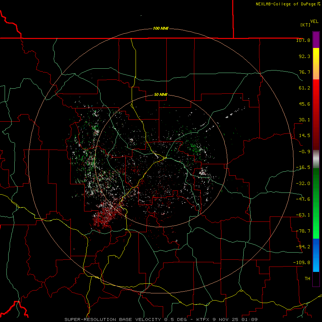Screen dimensions: 322x322
Task: Click the 76.7 legend value
Action: 304,72
